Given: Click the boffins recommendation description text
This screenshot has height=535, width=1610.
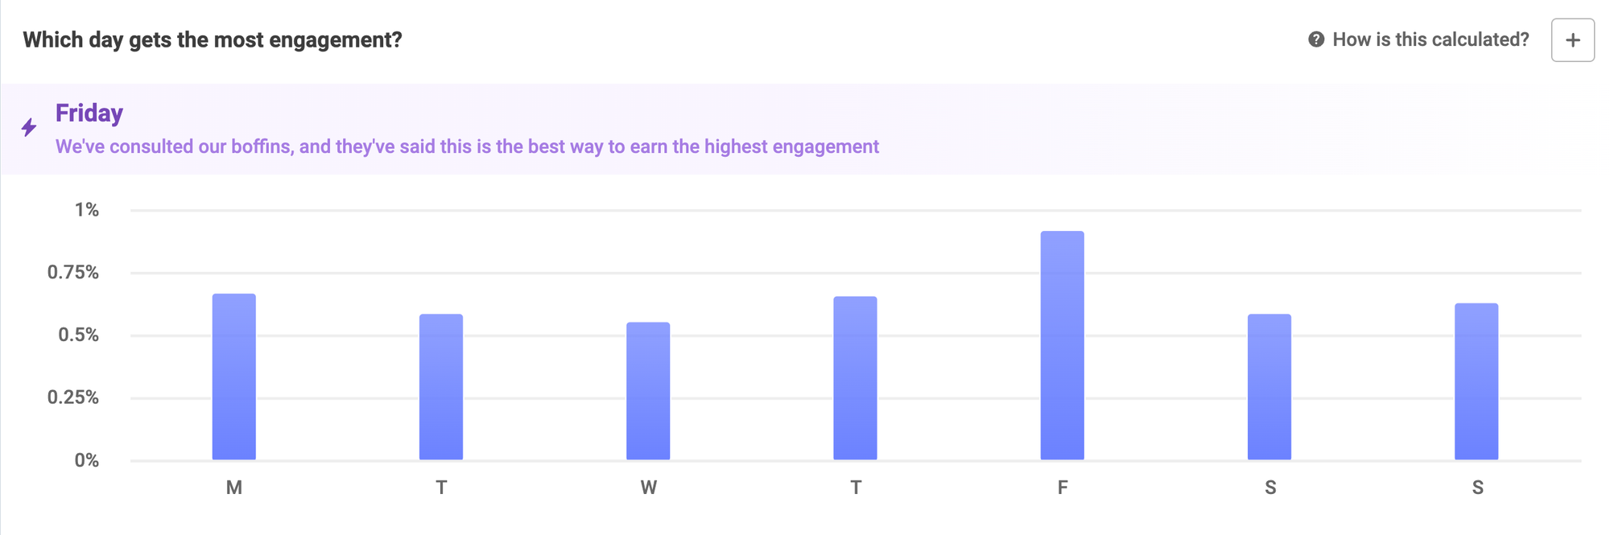Looking at the screenshot, I should point(467,146).
